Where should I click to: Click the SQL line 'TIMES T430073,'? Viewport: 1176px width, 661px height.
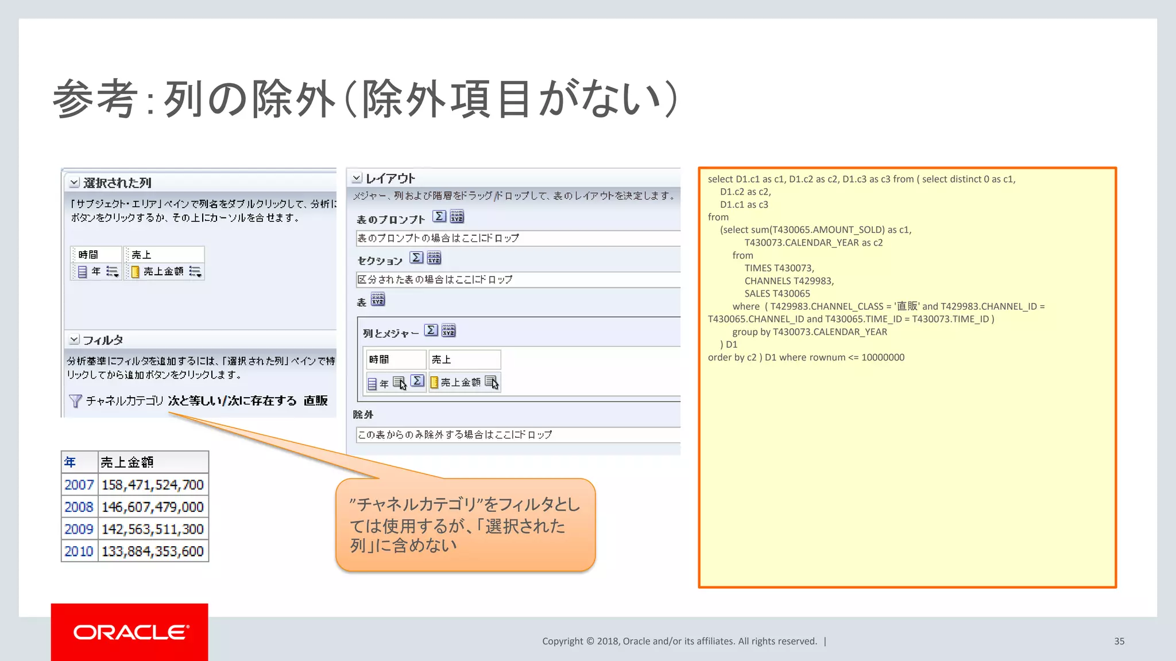tap(779, 268)
